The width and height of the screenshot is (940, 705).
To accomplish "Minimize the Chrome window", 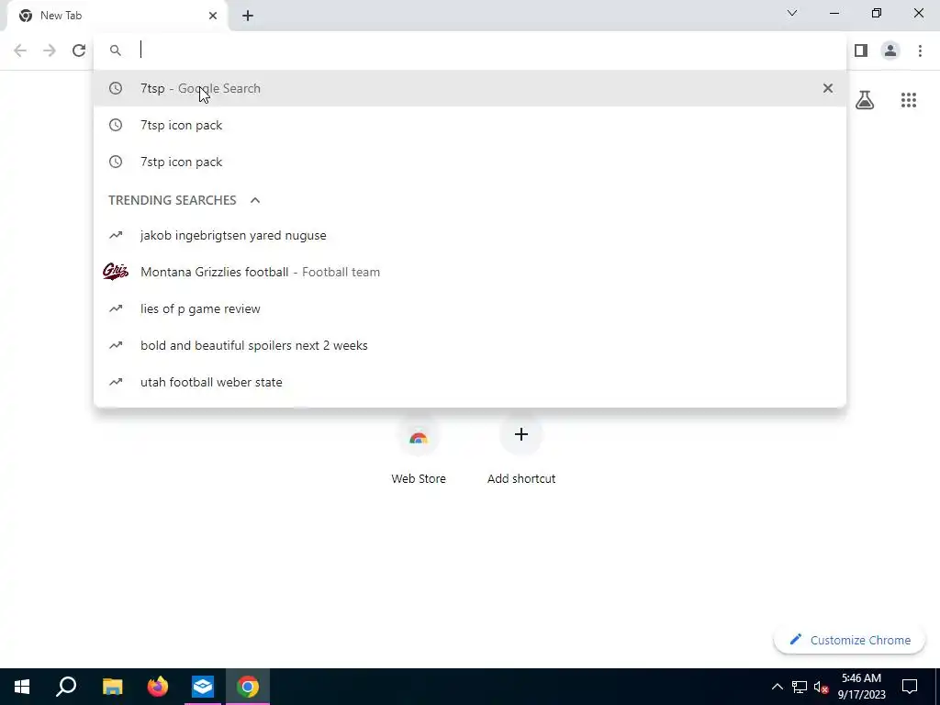I will (834, 13).
